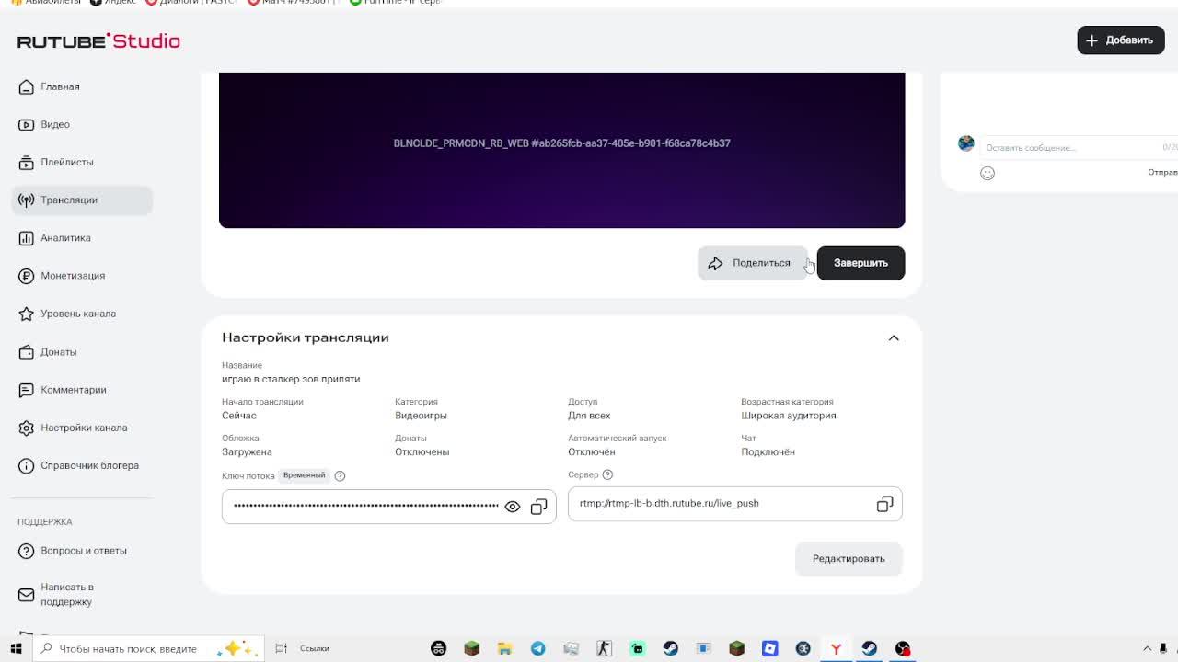The image size is (1178, 662).
Task: Select the Трансляции broadcast icon
Action: pyautogui.click(x=26, y=200)
